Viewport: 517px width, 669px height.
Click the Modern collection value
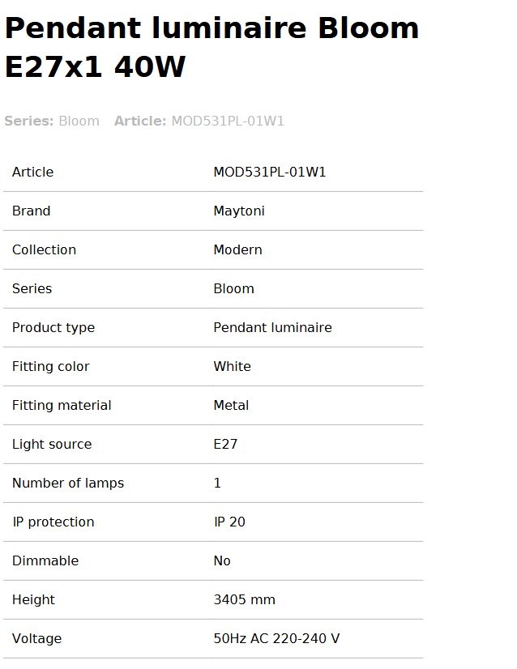point(237,249)
